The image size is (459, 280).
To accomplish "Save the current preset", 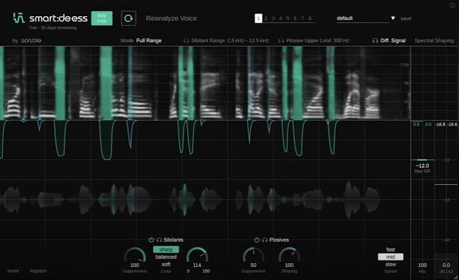I will (x=406, y=18).
